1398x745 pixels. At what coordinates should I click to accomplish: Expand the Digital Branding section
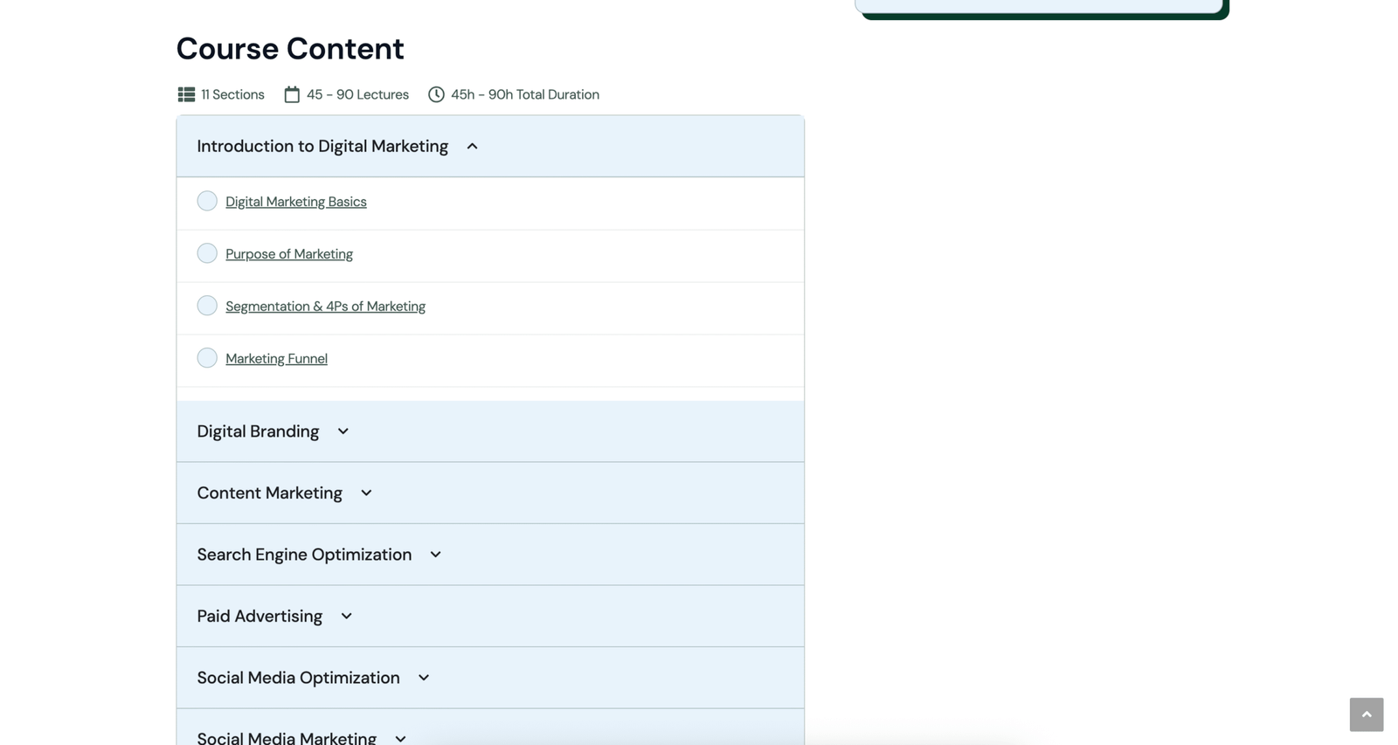[x=343, y=431]
